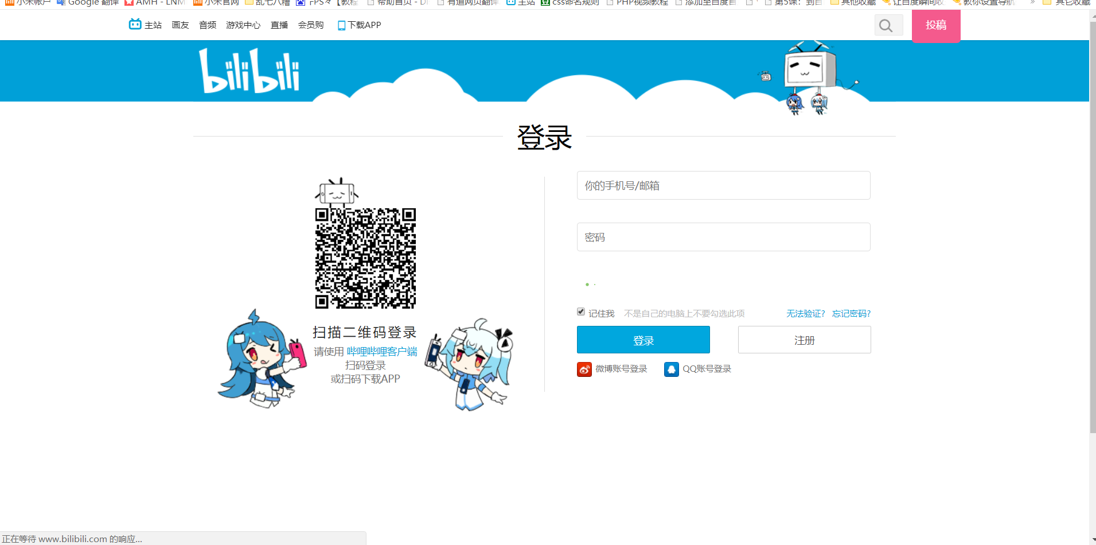The image size is (1096, 545).
Task: Focus the 密码 password field
Action: point(724,237)
